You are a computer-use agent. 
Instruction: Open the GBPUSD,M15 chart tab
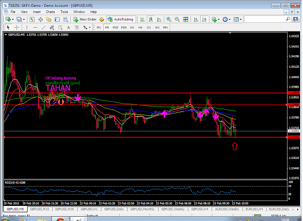coord(39,209)
